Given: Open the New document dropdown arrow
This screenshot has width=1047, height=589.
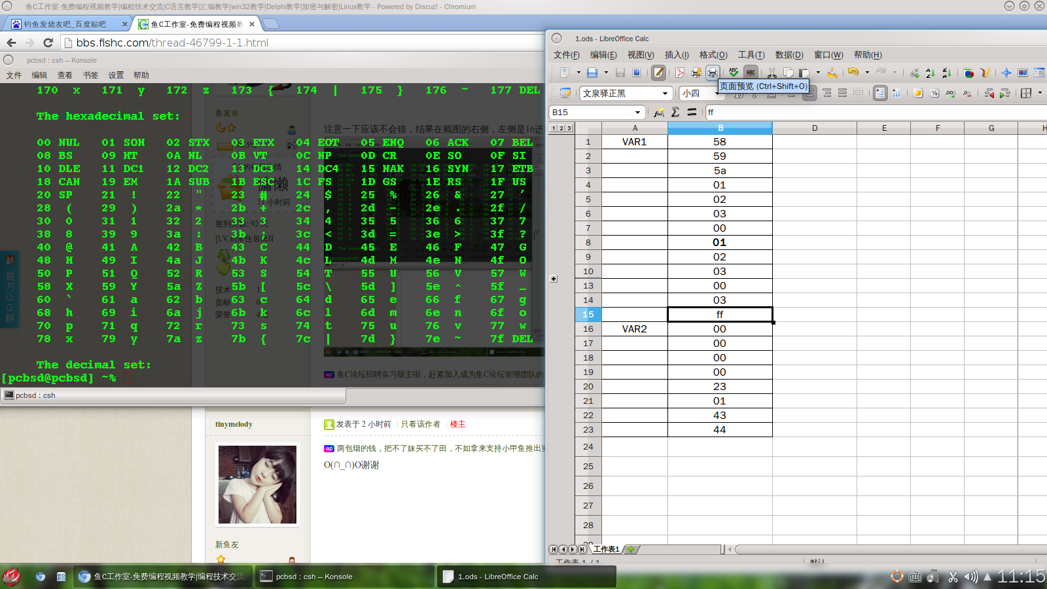Looking at the screenshot, I should coord(578,73).
